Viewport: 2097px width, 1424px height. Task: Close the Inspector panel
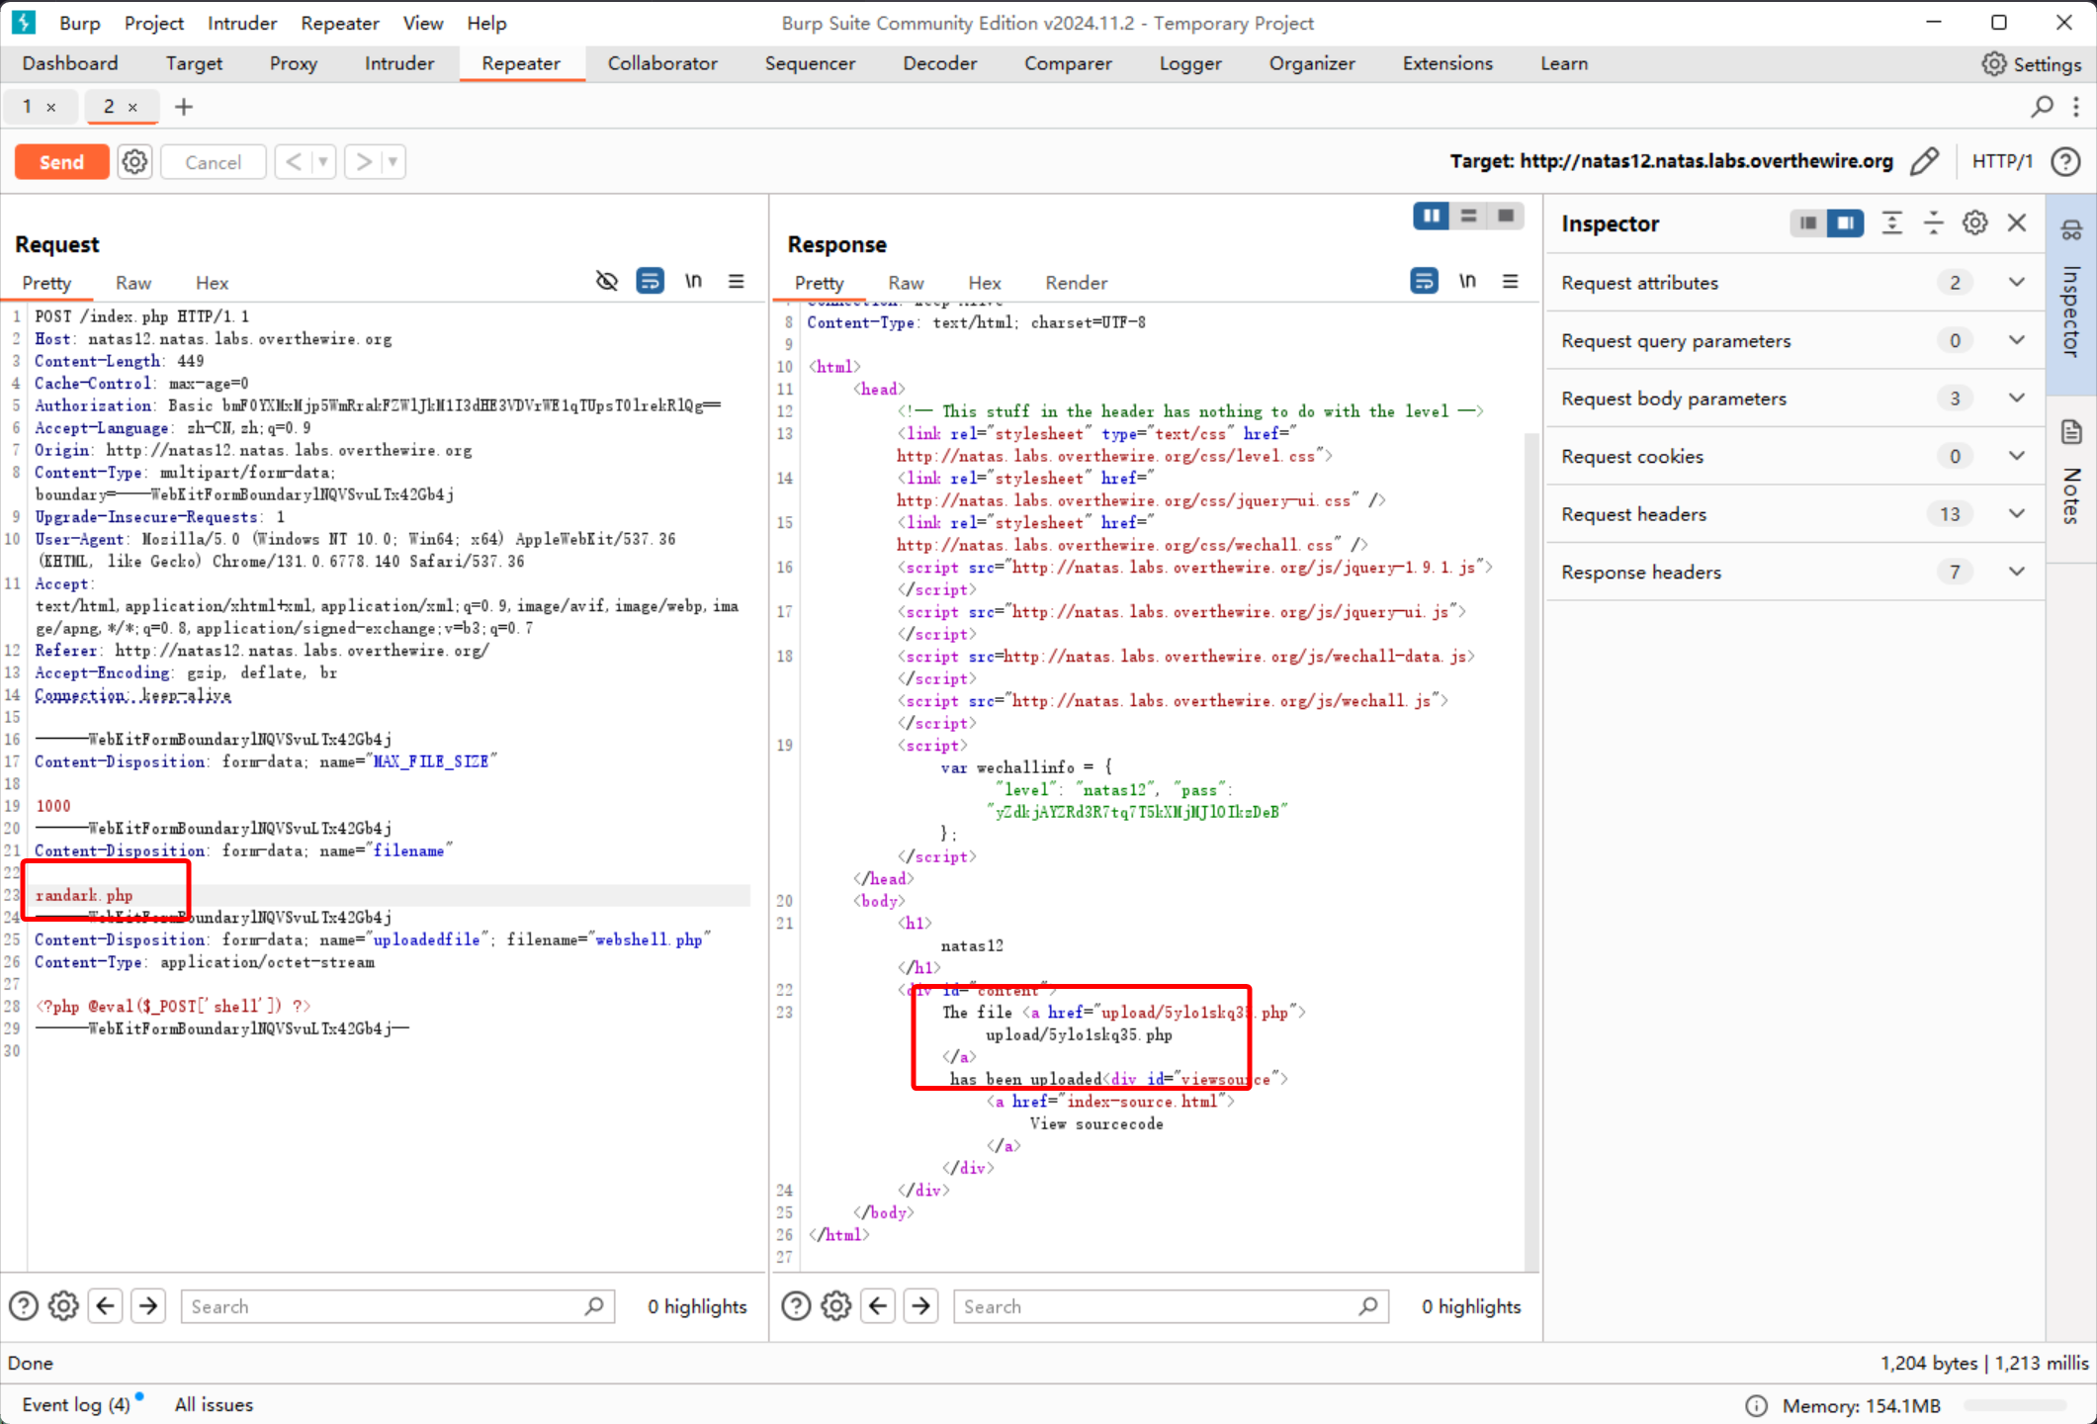pyautogui.click(x=2017, y=223)
